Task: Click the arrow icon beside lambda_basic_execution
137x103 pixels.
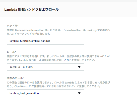Action: 79,93
